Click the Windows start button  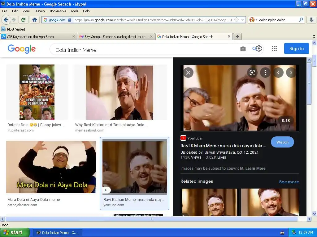click(x=15, y=233)
